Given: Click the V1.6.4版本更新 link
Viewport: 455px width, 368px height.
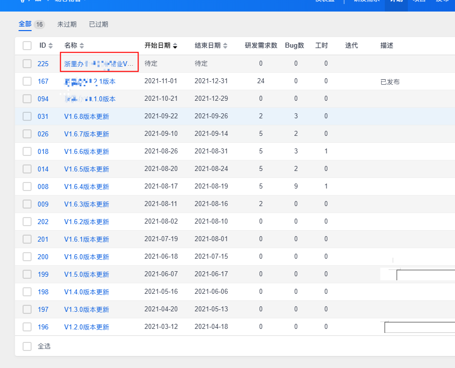Looking at the screenshot, I should pyautogui.click(x=86, y=187).
